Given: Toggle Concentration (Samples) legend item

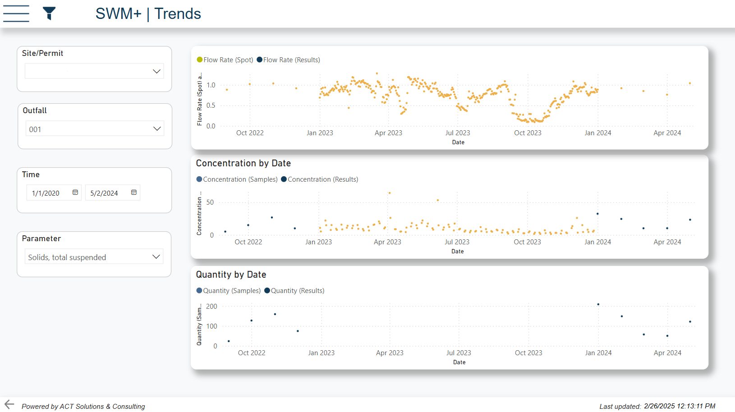Looking at the screenshot, I should coord(237,179).
